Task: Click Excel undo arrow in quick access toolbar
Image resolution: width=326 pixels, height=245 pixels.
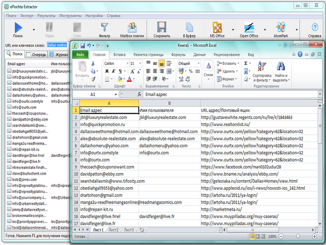Action: 89,45
